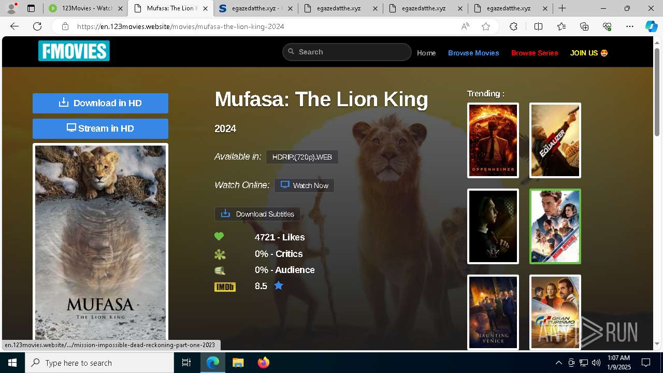The height and width of the screenshot is (373, 663).
Task: Click the JOIN US link
Action: [589, 53]
